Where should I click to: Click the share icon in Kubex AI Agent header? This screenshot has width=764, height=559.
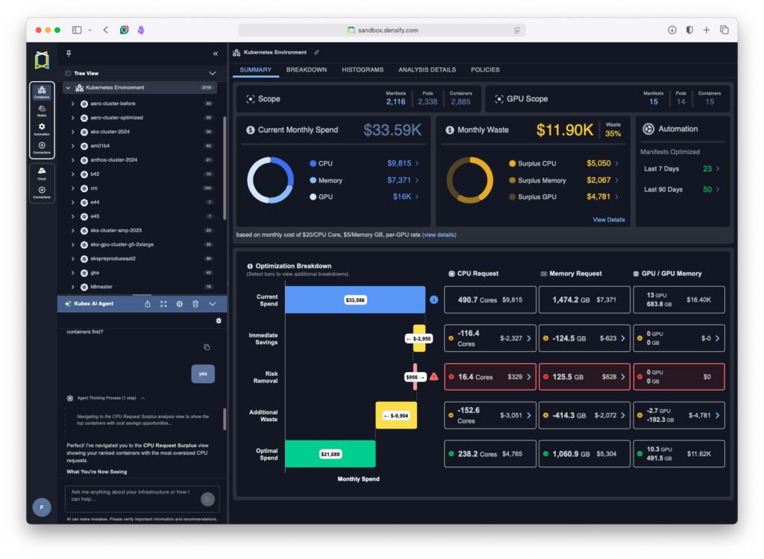[x=148, y=304]
